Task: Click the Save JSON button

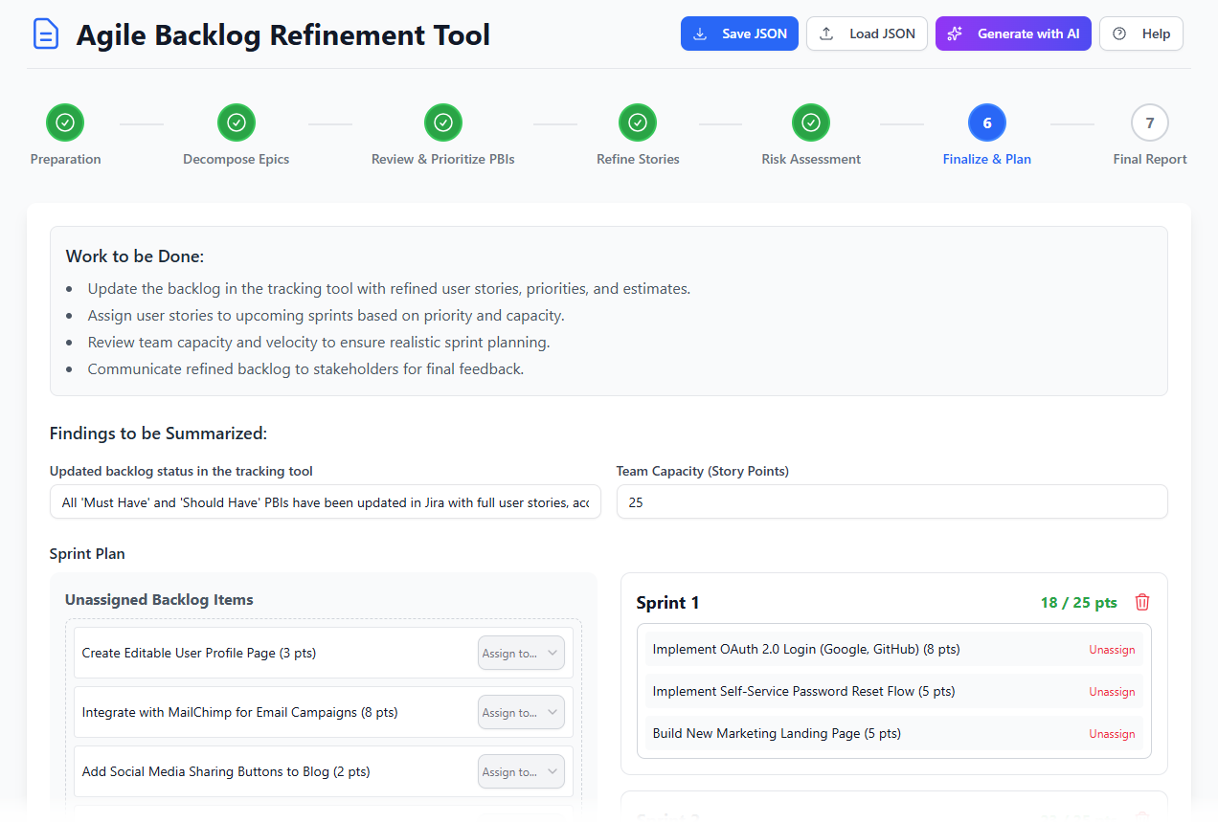Action: pos(739,33)
